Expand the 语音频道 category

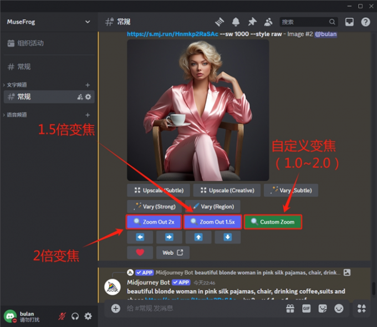pos(15,115)
